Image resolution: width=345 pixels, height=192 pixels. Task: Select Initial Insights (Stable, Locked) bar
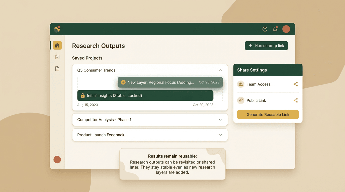point(145,95)
